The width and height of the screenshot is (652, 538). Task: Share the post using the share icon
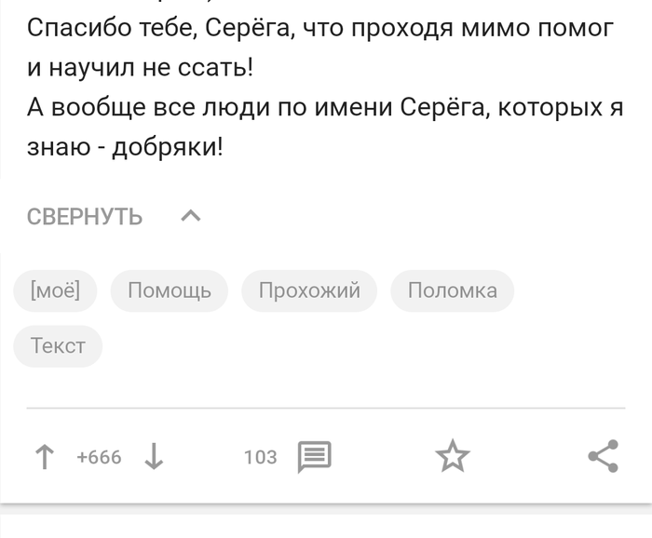coord(604,456)
